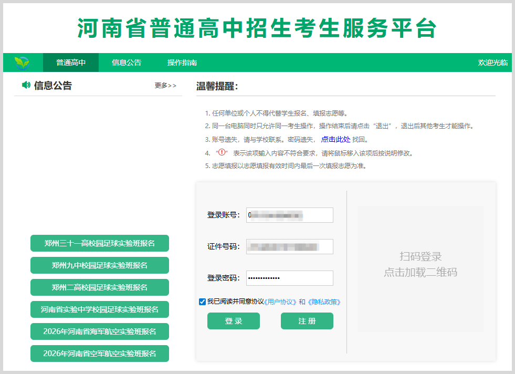
Task: Open 郑州三十一高校园足球实验班报名
Action: point(100,243)
